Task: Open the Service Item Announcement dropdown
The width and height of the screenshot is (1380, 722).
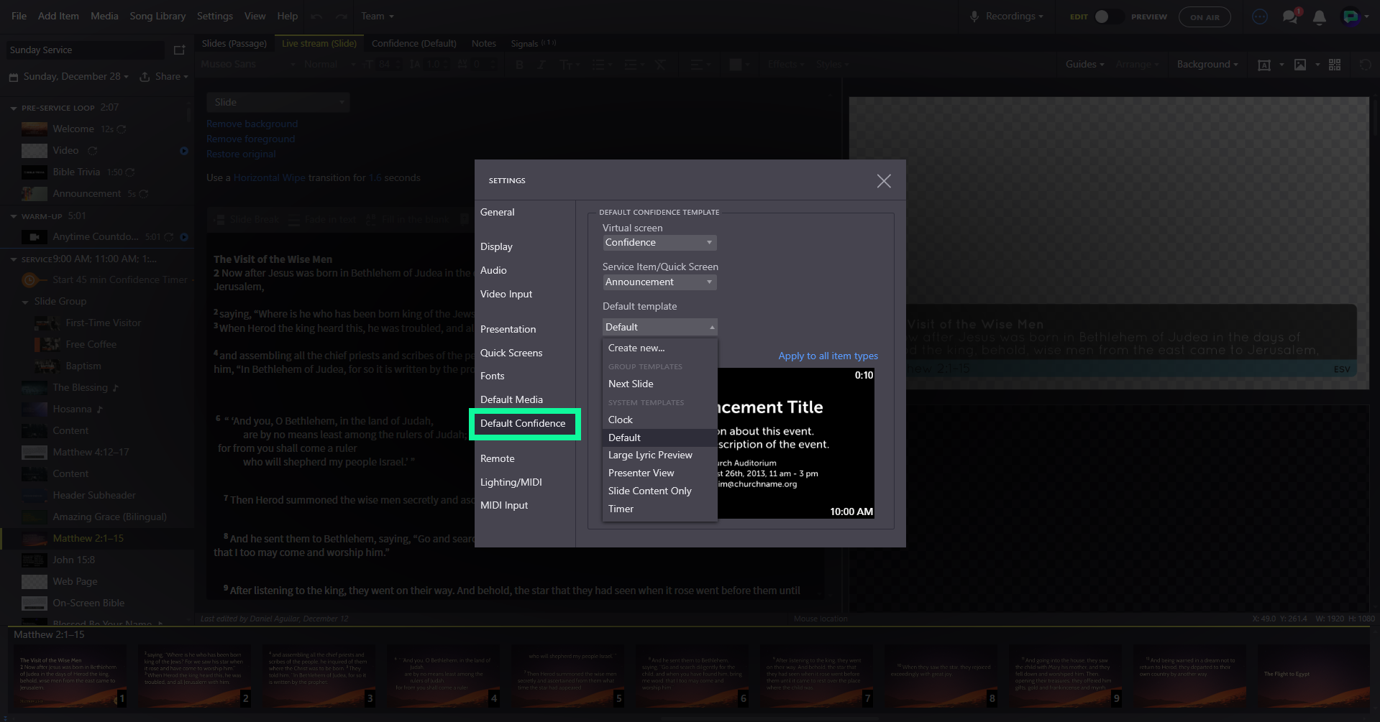Action: point(659,282)
